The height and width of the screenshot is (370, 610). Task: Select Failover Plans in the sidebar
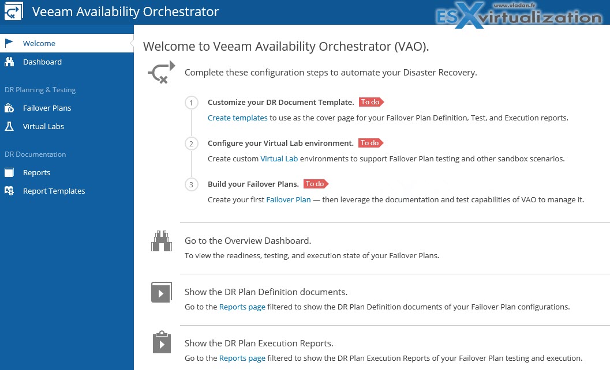47,108
